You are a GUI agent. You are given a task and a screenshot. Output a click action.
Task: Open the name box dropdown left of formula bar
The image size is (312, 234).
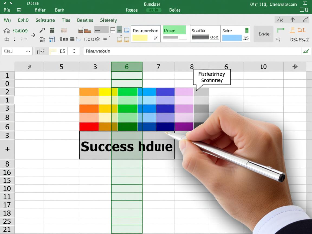point(28,51)
